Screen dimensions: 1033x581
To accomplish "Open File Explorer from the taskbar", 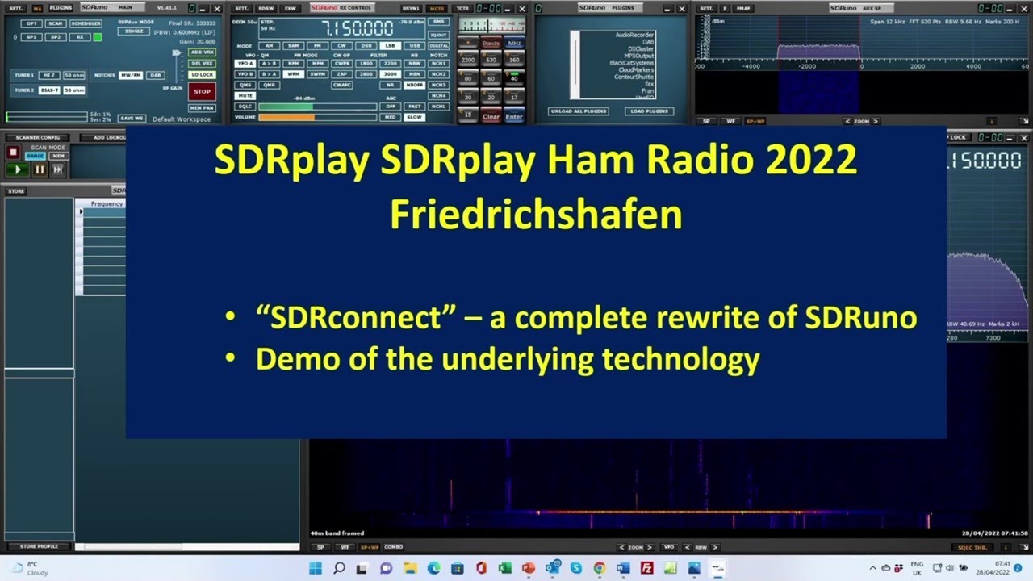I will 410,568.
